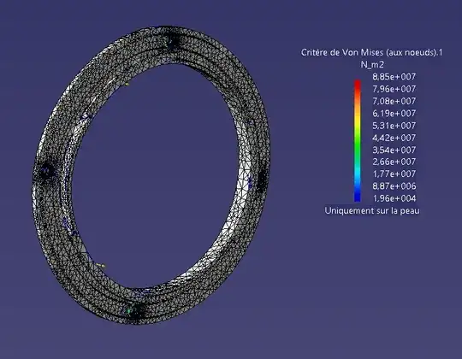Click the maximum value '8,85e+007'
This screenshot has height=359, width=462.
(x=394, y=77)
